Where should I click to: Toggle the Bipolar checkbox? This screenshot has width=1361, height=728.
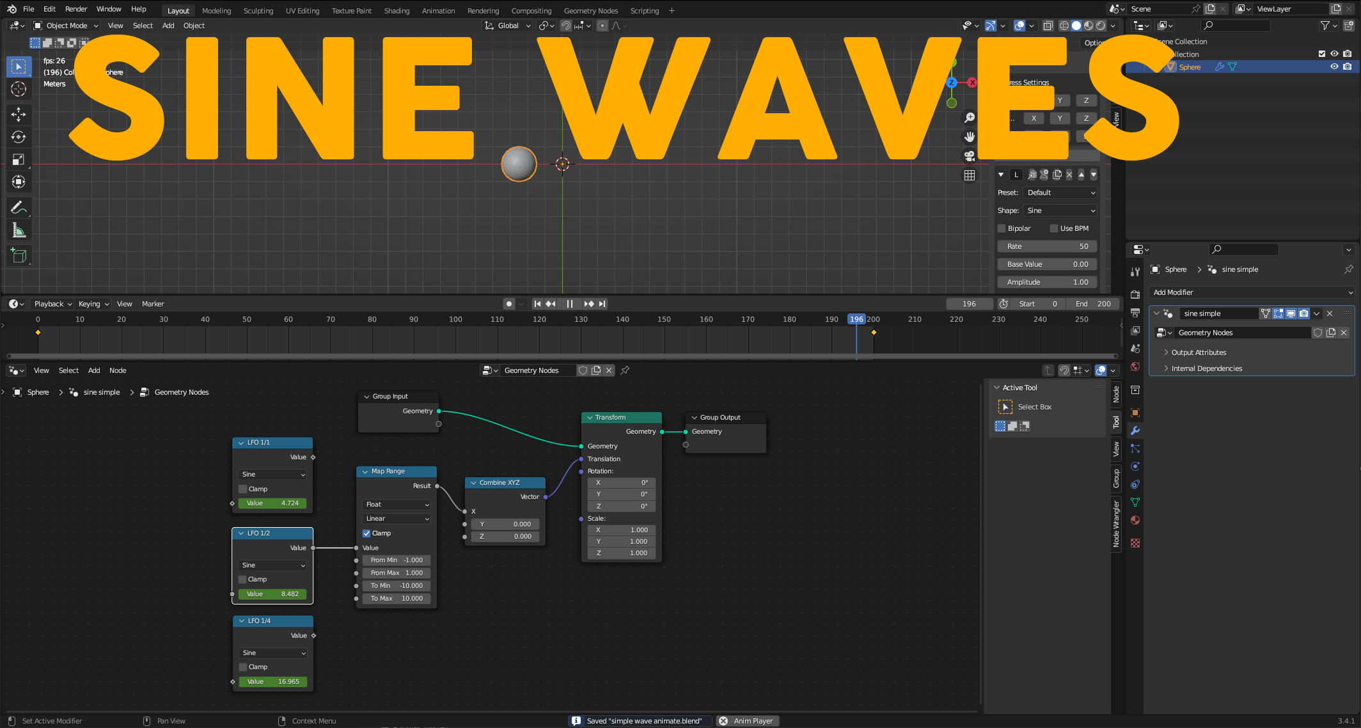coord(1002,228)
